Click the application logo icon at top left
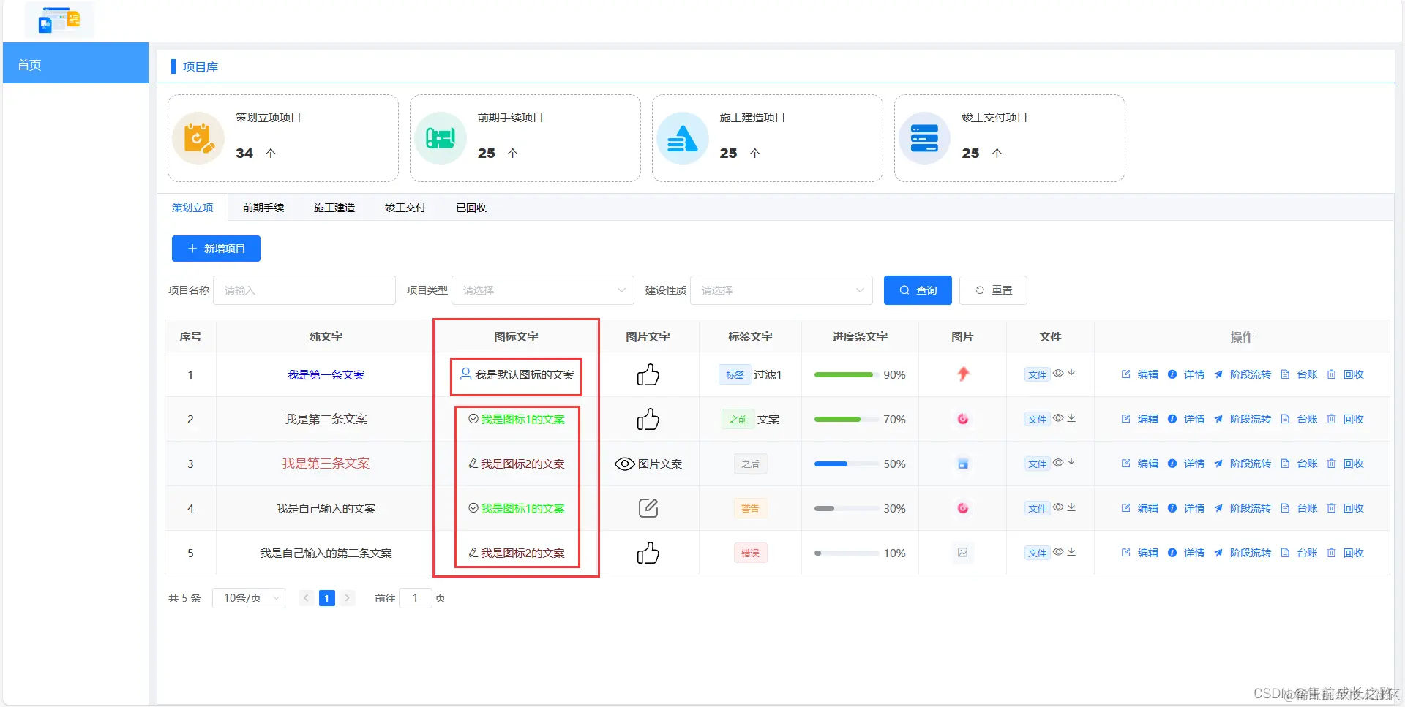Screen dimensions: 1405x707 coord(59,20)
